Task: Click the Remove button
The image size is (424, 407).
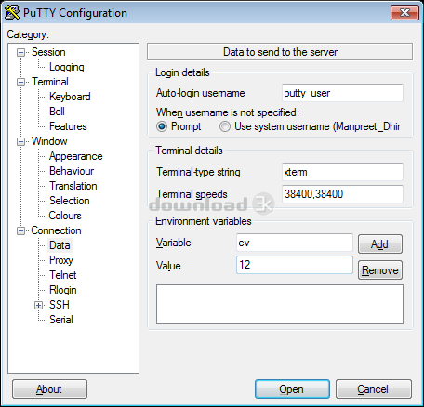Action: 380,270
